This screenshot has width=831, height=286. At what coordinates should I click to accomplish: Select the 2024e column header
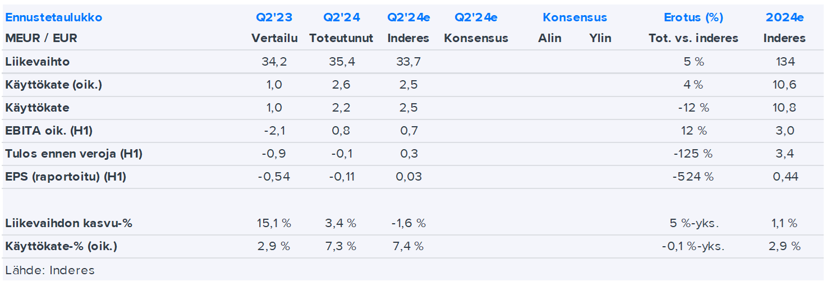click(784, 17)
